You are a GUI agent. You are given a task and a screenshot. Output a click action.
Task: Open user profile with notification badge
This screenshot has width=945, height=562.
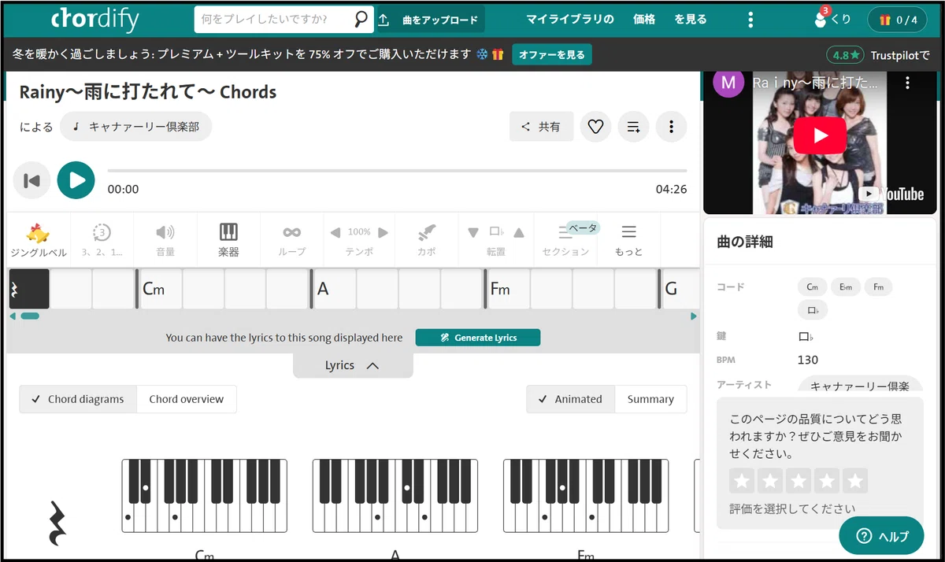[832, 19]
